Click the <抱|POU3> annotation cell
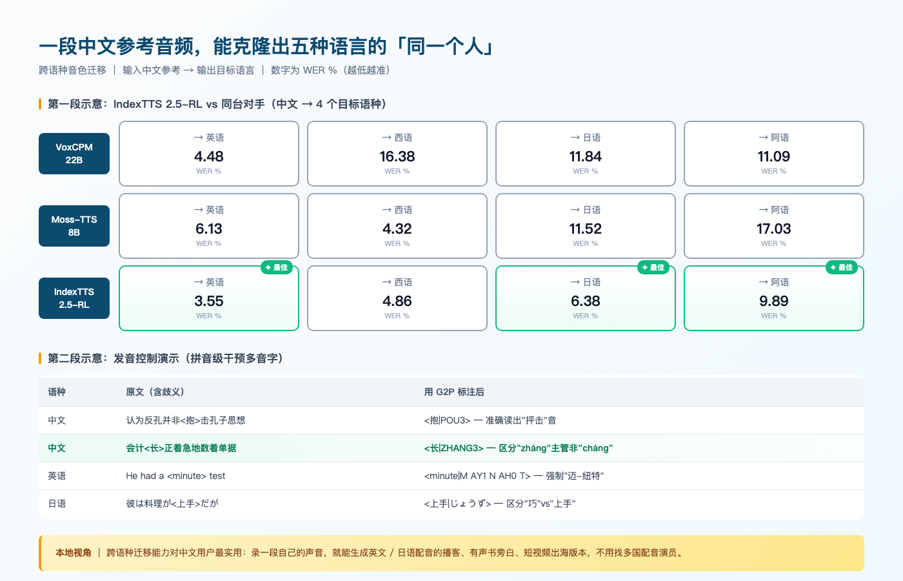This screenshot has width=903, height=581. pos(490,420)
